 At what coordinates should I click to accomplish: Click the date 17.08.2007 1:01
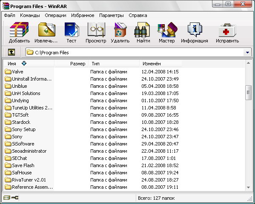tap(158, 158)
